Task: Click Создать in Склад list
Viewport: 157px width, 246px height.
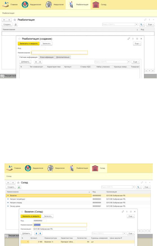Action: point(11,187)
